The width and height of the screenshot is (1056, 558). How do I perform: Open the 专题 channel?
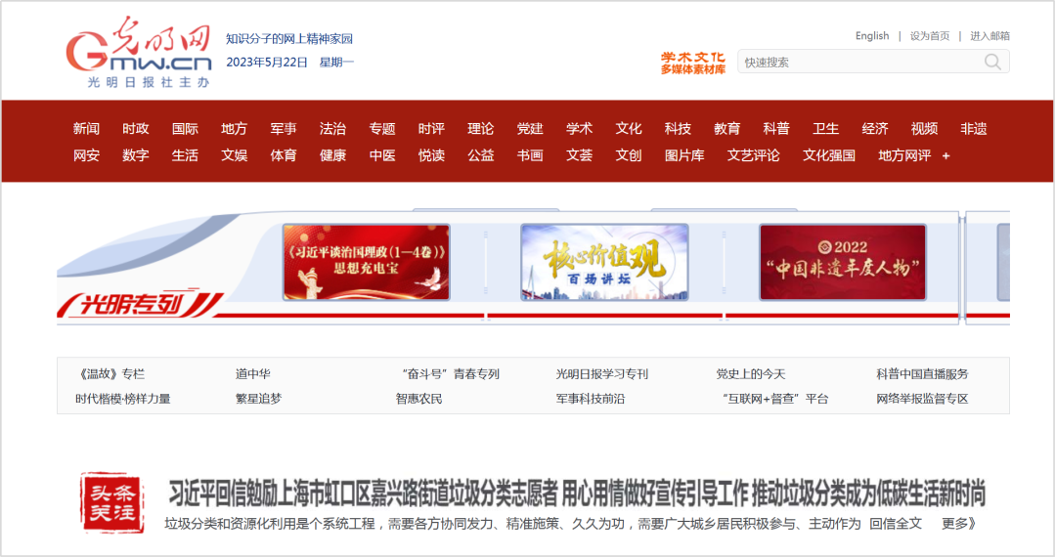click(x=382, y=129)
